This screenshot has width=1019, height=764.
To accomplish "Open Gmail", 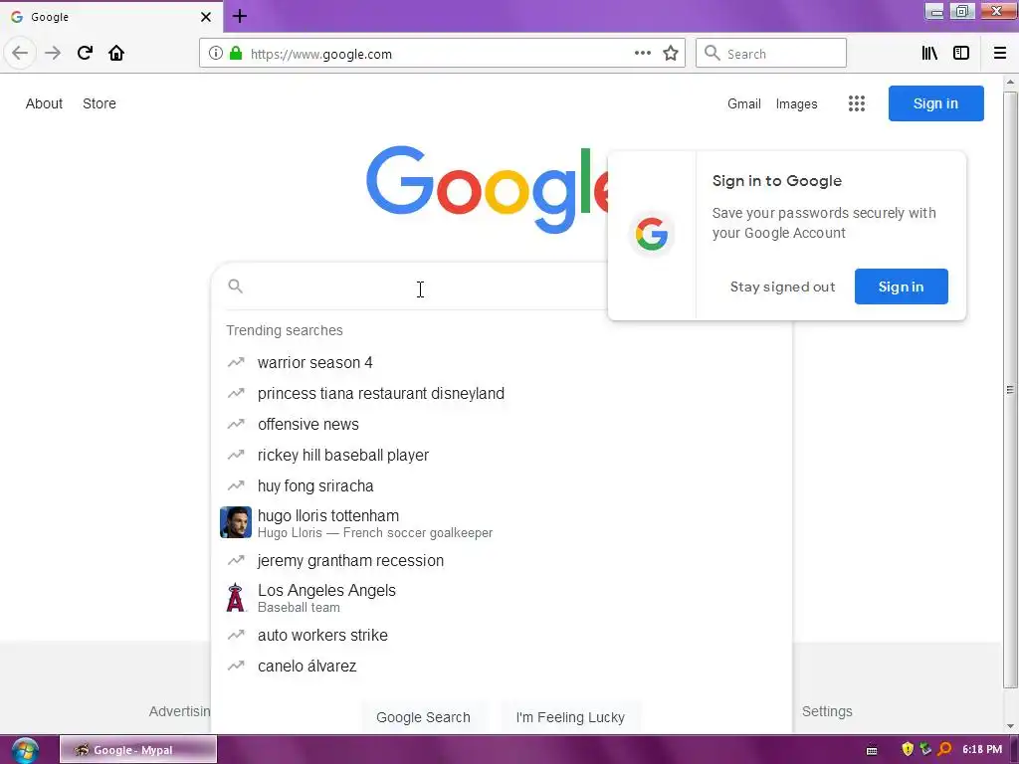I will click(x=744, y=103).
